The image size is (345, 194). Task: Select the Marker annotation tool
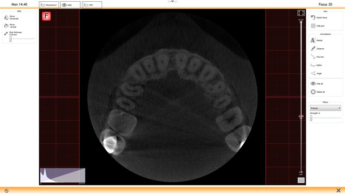313,40
